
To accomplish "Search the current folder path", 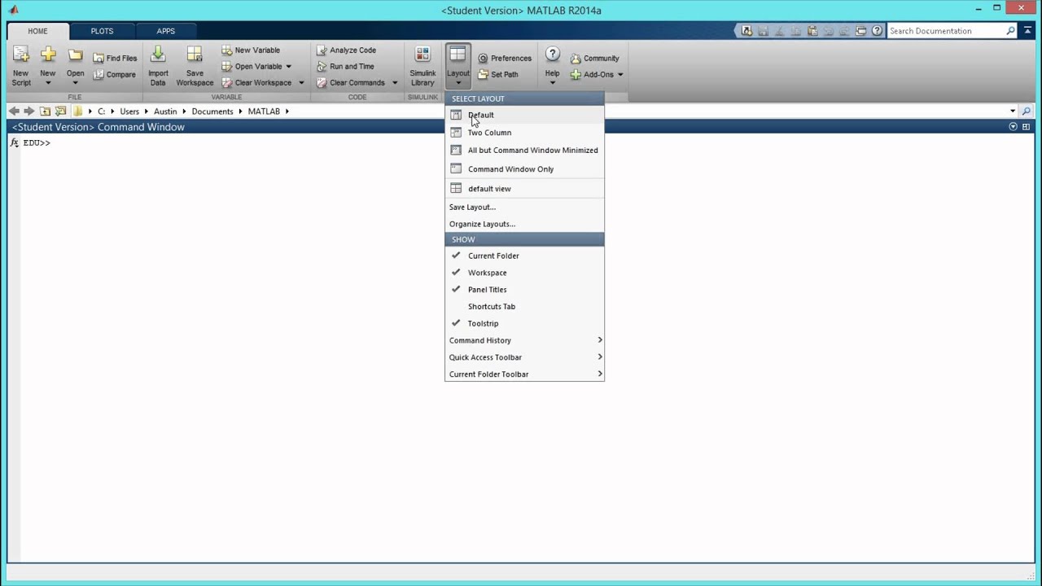I will click(1026, 111).
